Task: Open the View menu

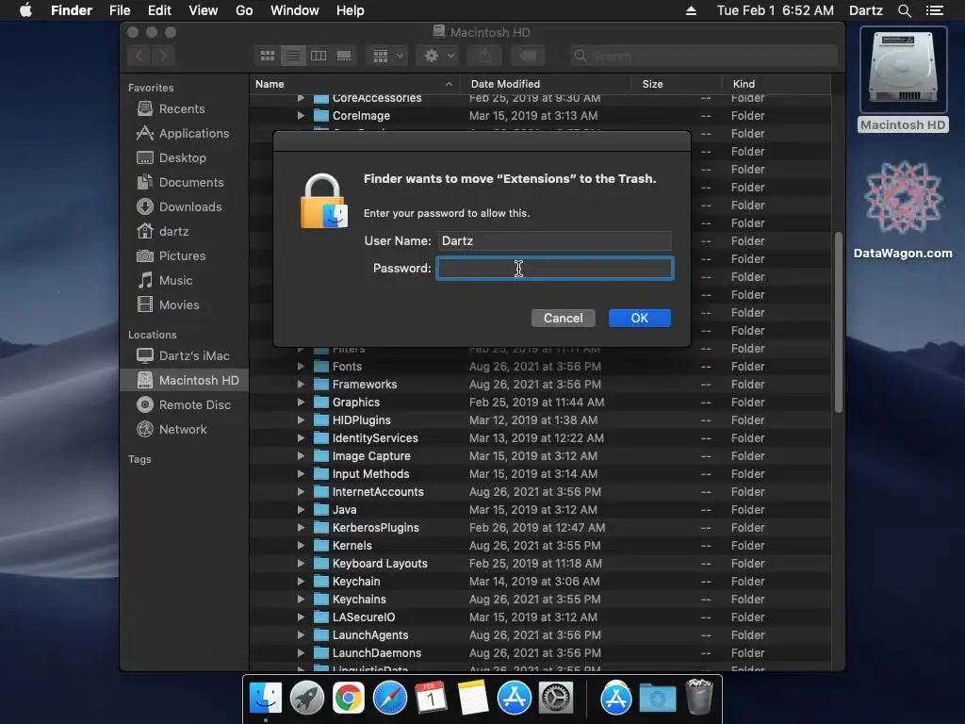Action: 204,10
